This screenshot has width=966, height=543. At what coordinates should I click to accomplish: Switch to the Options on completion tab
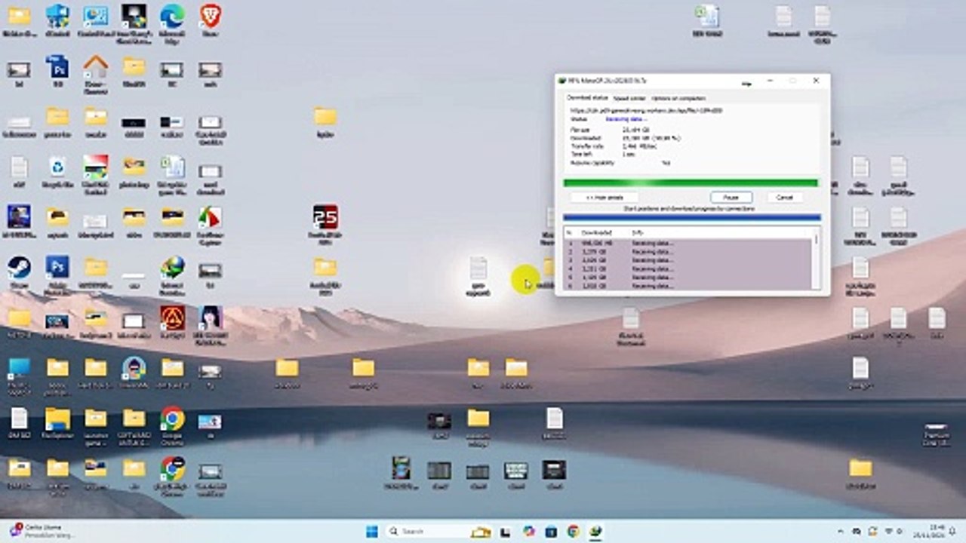point(678,98)
